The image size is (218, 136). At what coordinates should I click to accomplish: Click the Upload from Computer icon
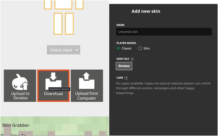pyautogui.click(x=87, y=81)
